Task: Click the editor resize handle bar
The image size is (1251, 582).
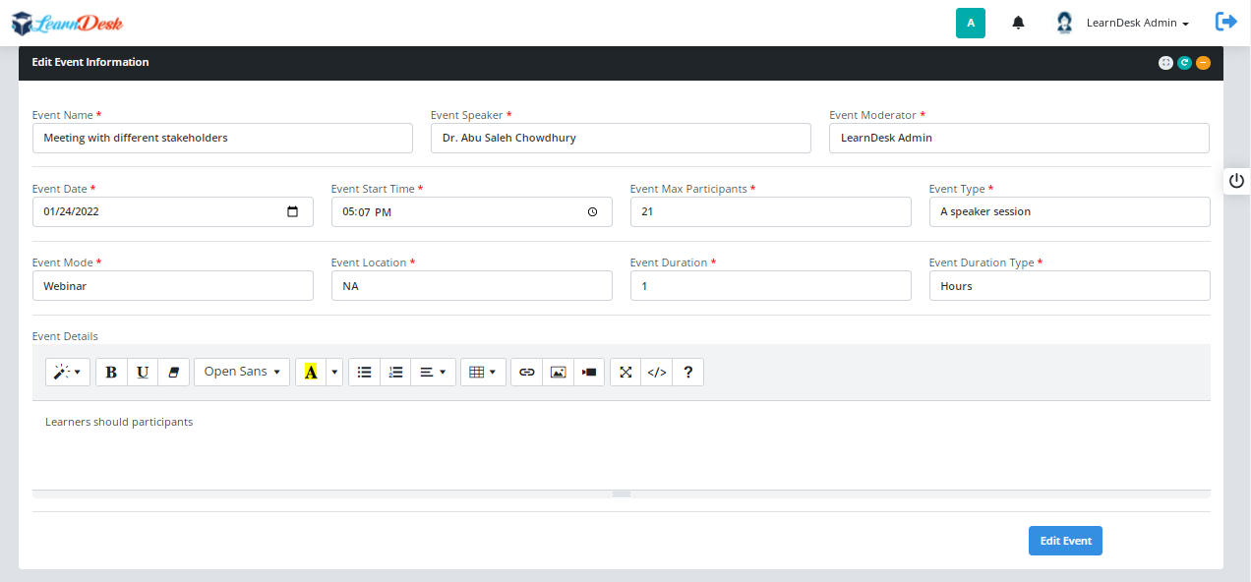Action: (x=622, y=494)
